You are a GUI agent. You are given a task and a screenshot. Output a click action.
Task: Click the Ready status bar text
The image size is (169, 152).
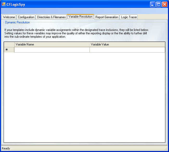[6, 148]
